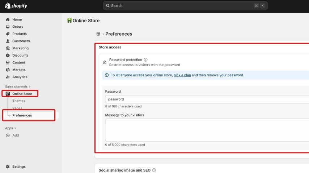Go to Products page

19,34
